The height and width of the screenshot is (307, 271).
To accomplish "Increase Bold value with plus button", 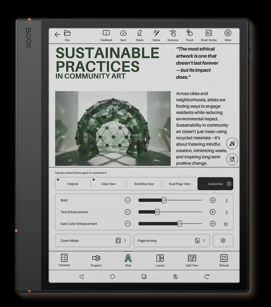I will [212, 200].
